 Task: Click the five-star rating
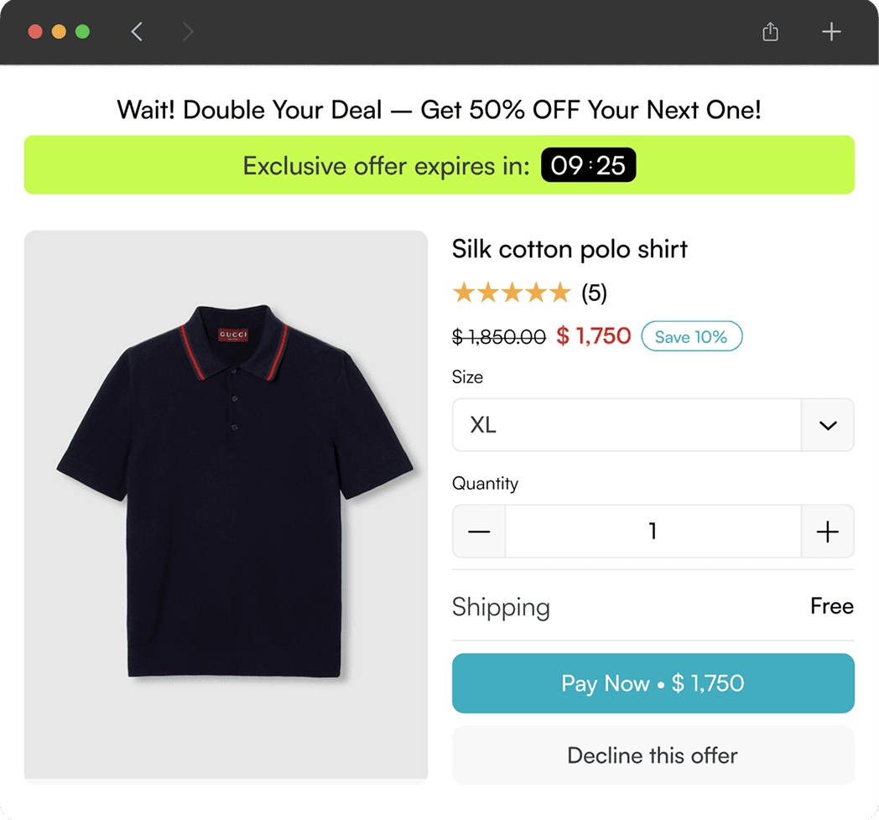click(x=511, y=293)
